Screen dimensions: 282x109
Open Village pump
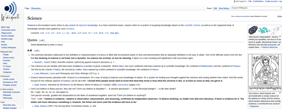click(6, 33)
